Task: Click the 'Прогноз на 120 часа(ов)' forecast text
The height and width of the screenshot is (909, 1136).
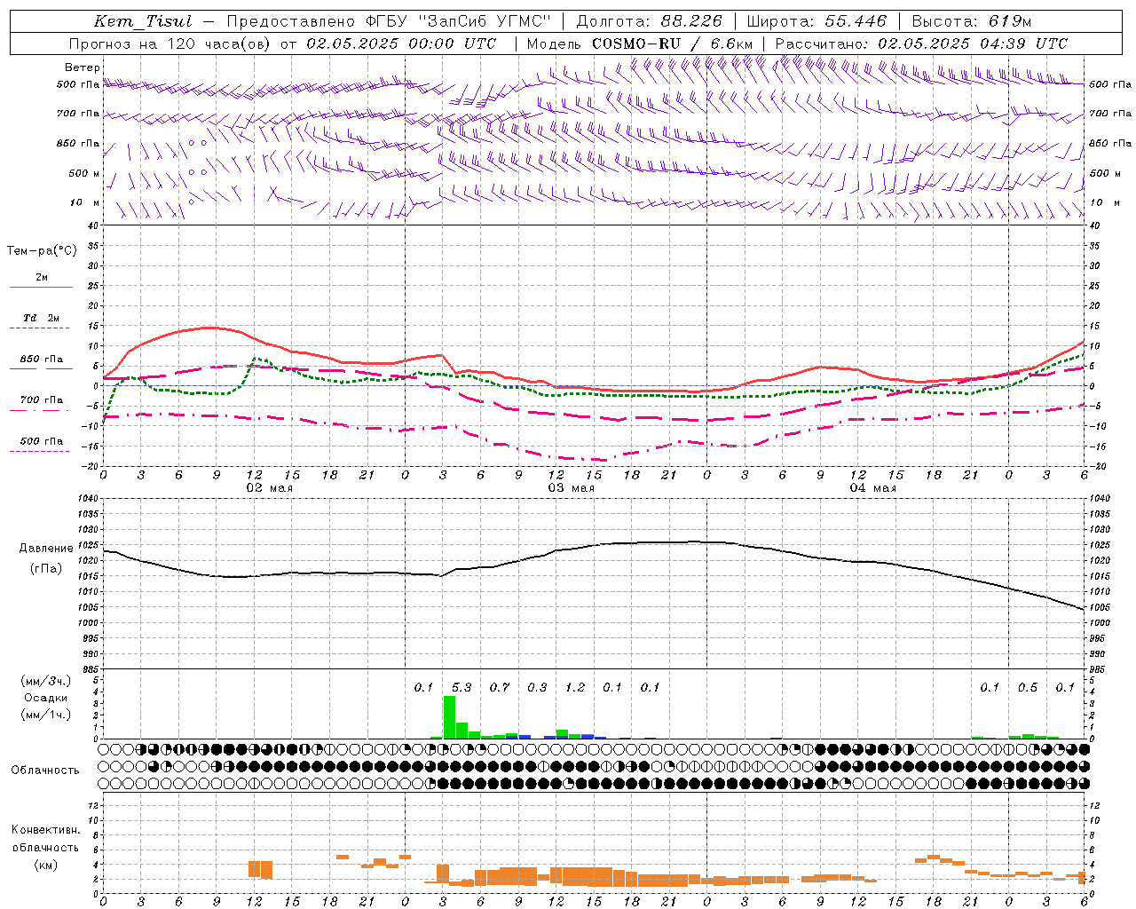Action: (x=171, y=43)
